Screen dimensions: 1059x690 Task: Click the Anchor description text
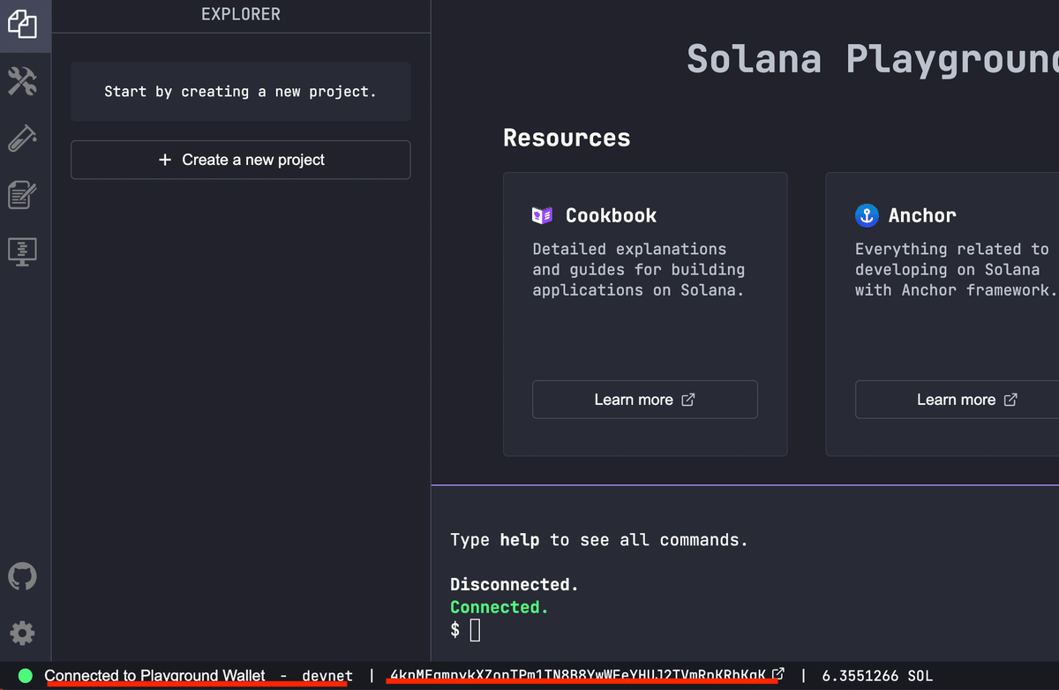956,269
